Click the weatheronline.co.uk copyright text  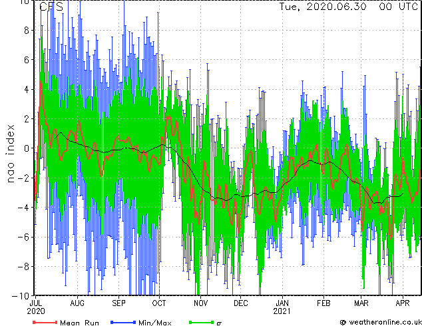pyautogui.click(x=381, y=322)
